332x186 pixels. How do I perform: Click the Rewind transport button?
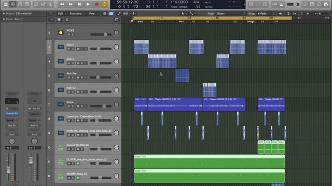point(62,4)
